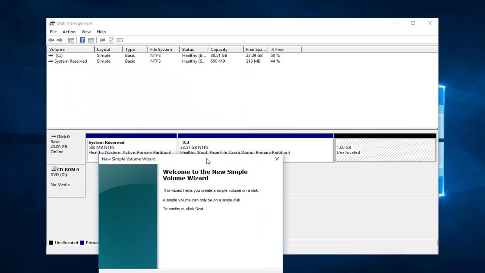The width and height of the screenshot is (485, 273).
Task: Open the File menu
Action: coord(53,32)
